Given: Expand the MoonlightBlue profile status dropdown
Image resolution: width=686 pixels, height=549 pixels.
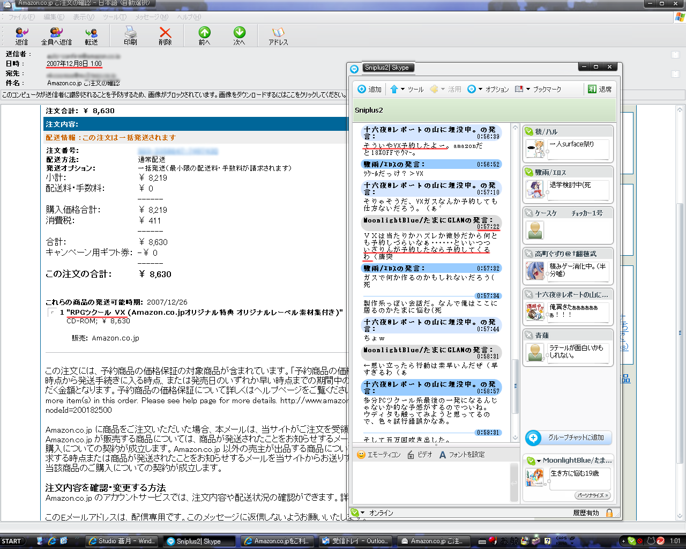Looking at the screenshot, I should coord(538,461).
